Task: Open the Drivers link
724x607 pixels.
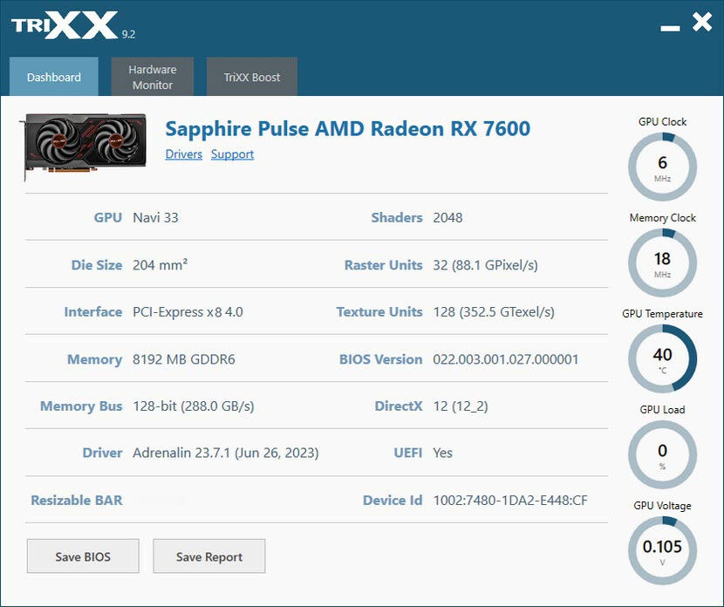Action: point(184,154)
